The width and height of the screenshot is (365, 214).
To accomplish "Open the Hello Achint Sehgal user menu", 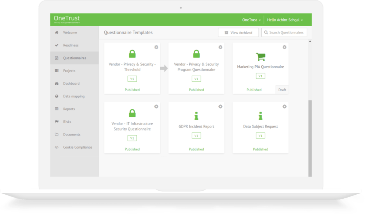I will click(x=285, y=20).
